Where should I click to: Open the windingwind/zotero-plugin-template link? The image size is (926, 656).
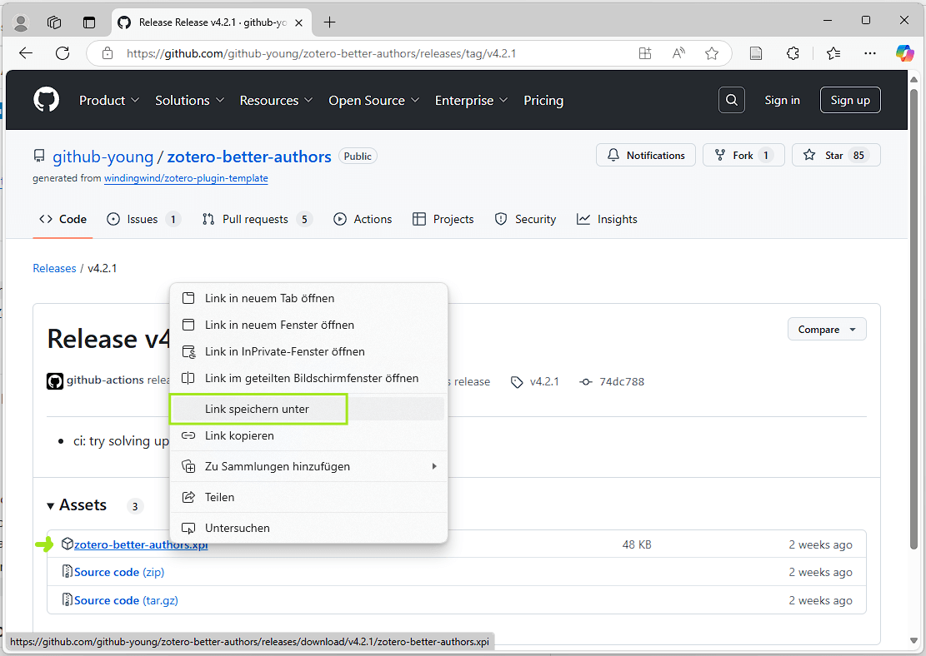[x=185, y=178]
